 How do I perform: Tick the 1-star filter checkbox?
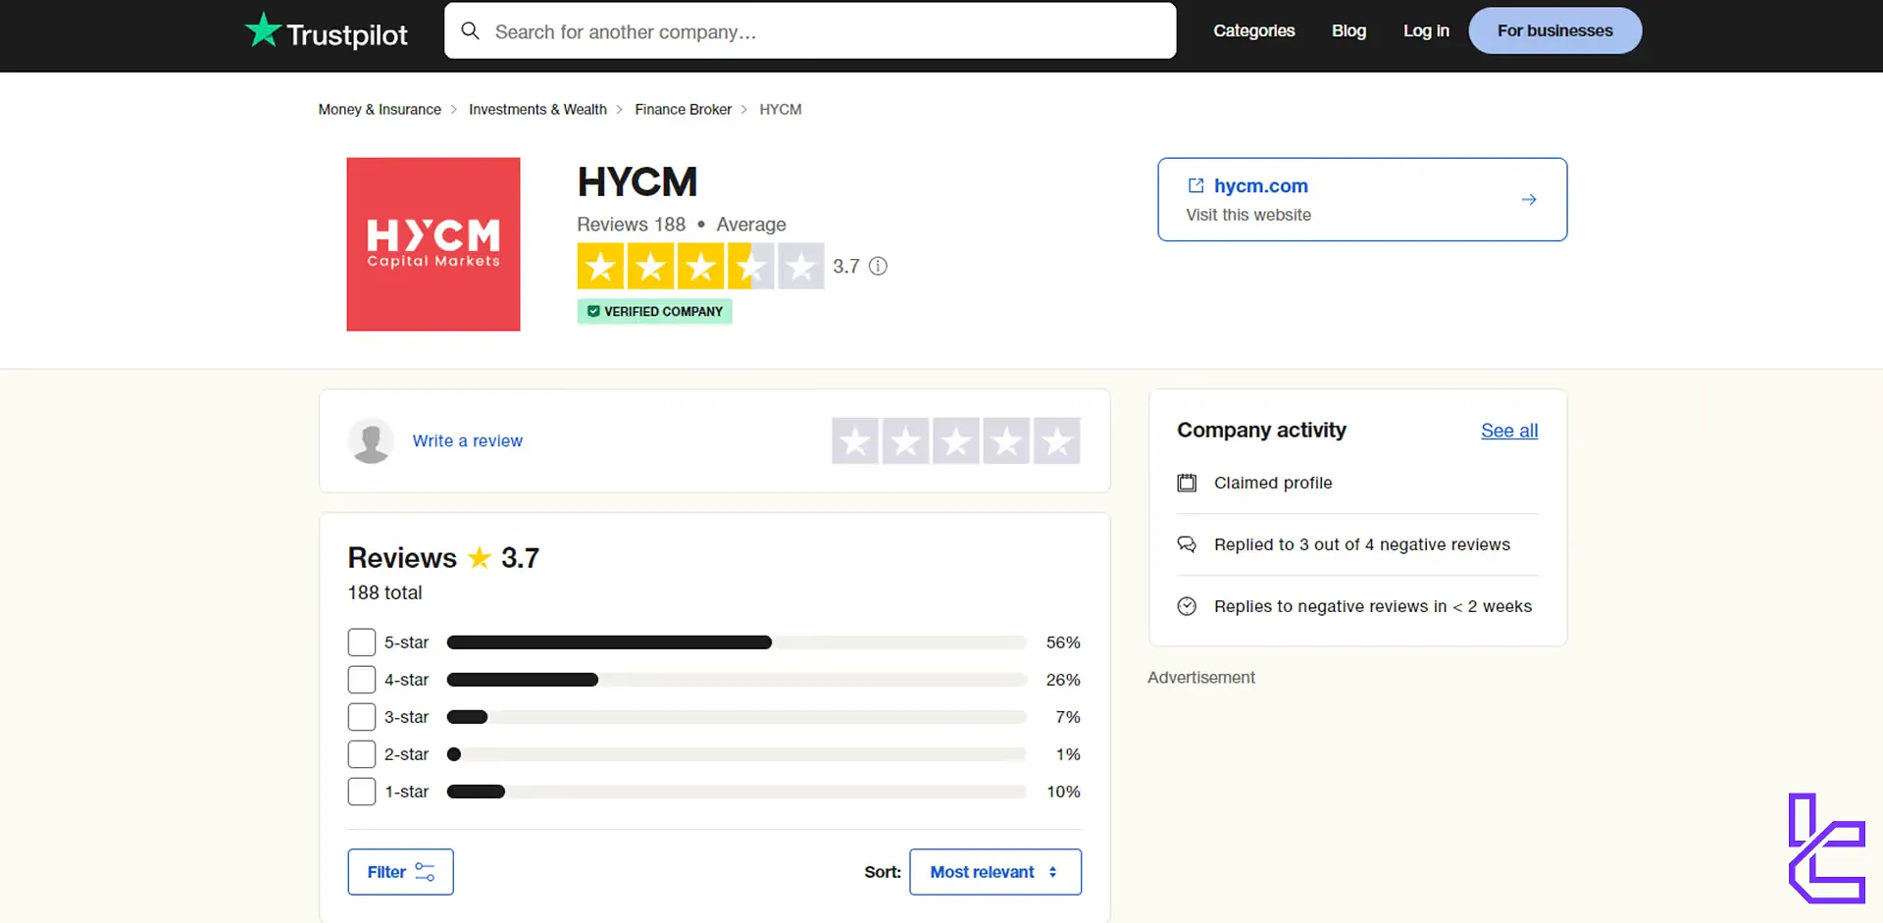click(x=362, y=792)
